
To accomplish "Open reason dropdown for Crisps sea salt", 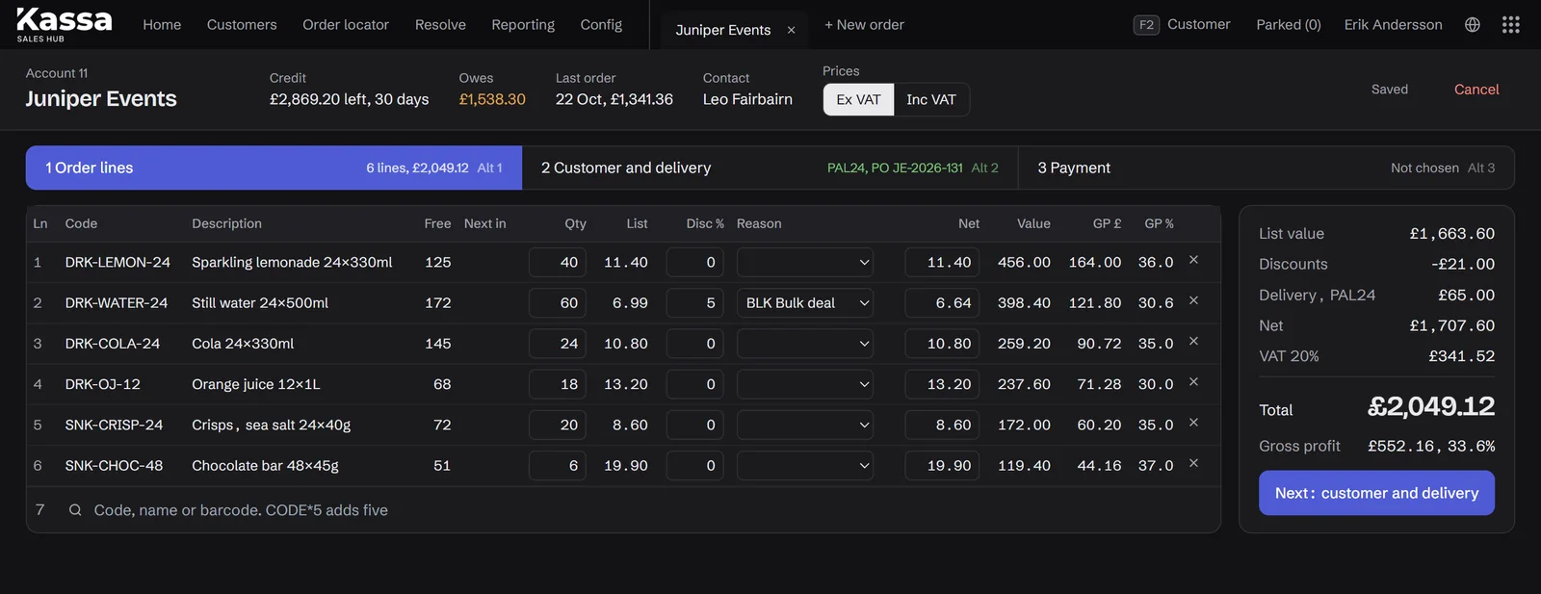I will point(804,425).
